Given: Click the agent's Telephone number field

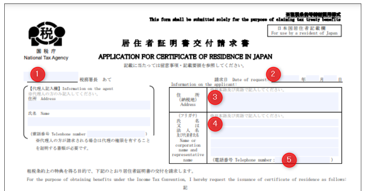Looking at the screenshot, I should coord(116,134).
